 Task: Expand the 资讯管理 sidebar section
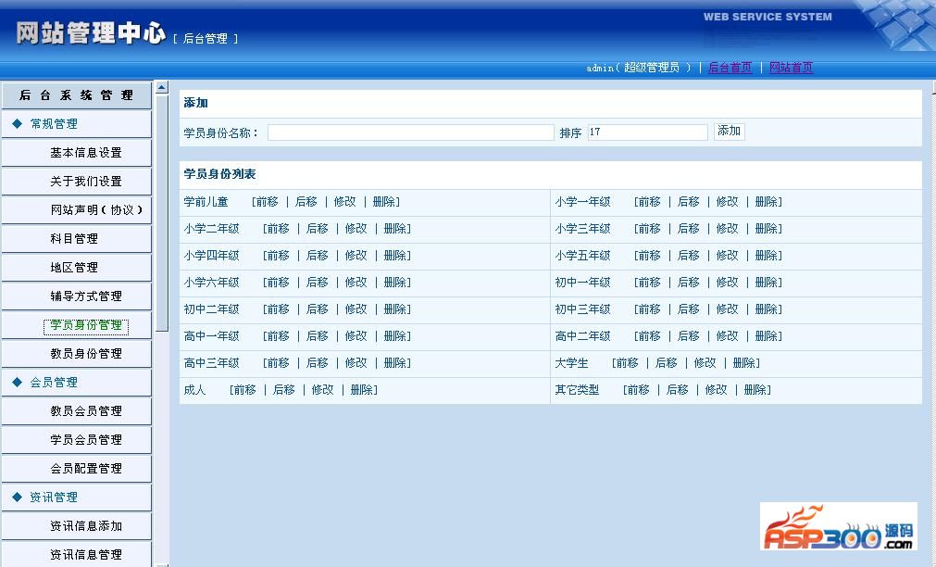pyautogui.click(x=54, y=497)
